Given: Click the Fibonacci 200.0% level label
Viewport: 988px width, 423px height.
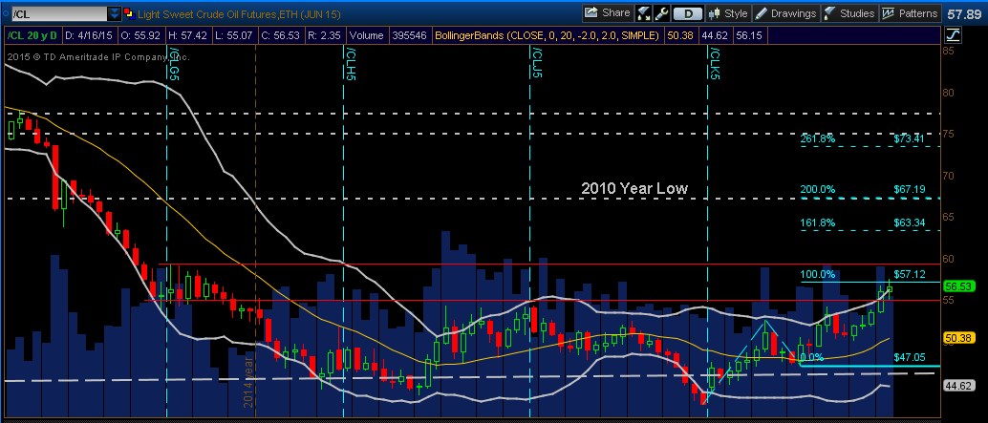Looking at the screenshot, I should (x=817, y=189).
